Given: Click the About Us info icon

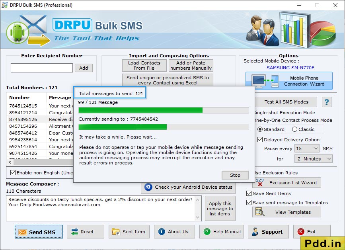Looking at the screenshot, I should pos(162,232).
